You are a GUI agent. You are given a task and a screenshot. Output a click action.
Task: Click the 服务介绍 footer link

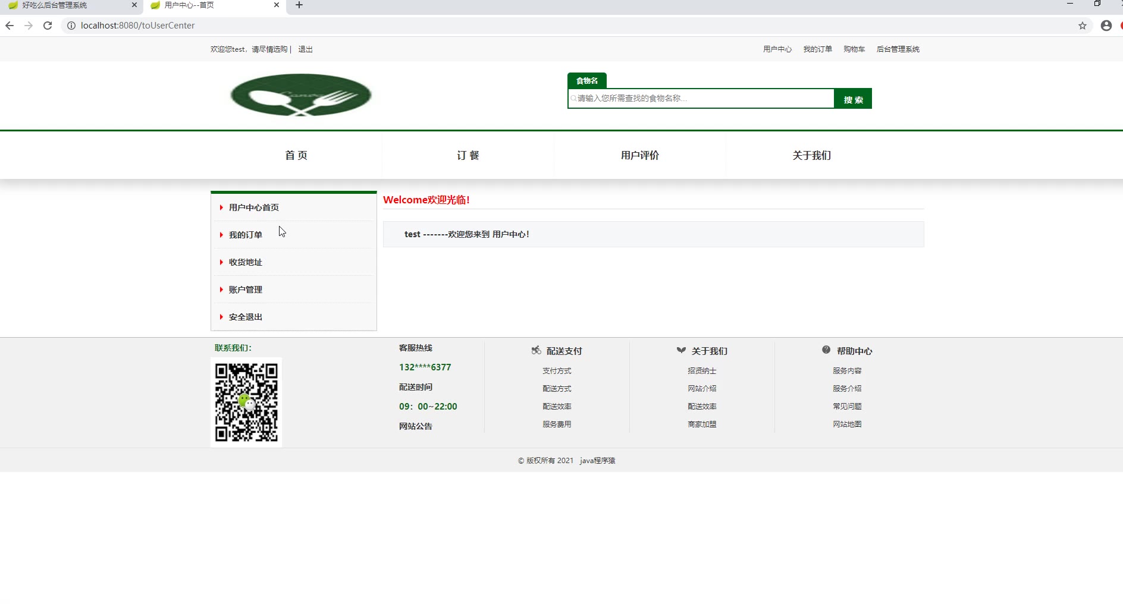coord(847,389)
